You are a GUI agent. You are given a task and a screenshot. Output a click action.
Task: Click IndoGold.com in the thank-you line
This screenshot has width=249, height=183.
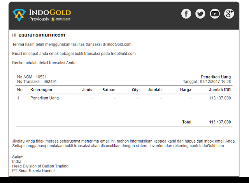pyautogui.click(x=119, y=44)
